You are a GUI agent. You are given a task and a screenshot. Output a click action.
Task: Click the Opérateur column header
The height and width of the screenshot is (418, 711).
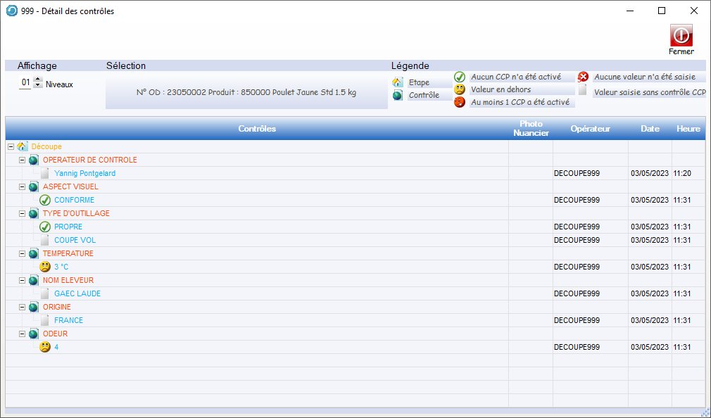point(590,129)
